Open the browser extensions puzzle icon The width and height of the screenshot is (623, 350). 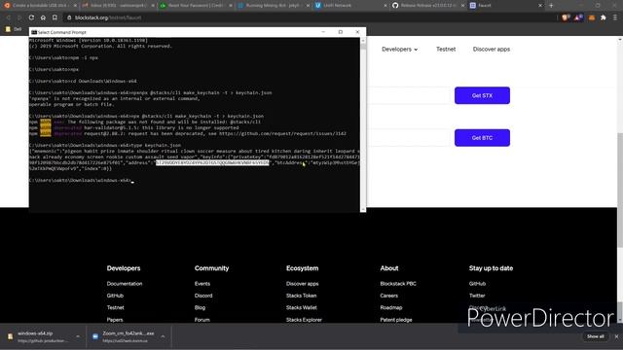604,17
